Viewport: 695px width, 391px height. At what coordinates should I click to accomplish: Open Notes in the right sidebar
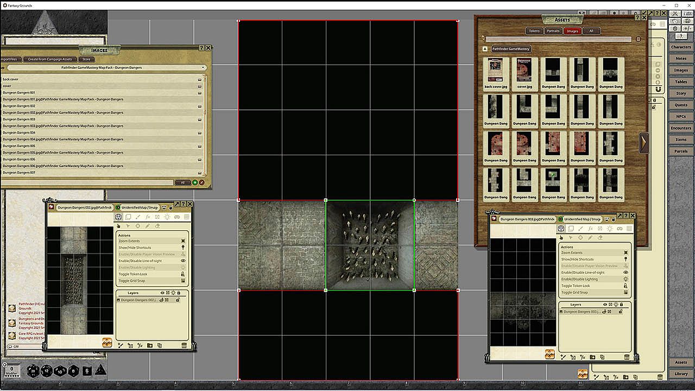point(681,59)
